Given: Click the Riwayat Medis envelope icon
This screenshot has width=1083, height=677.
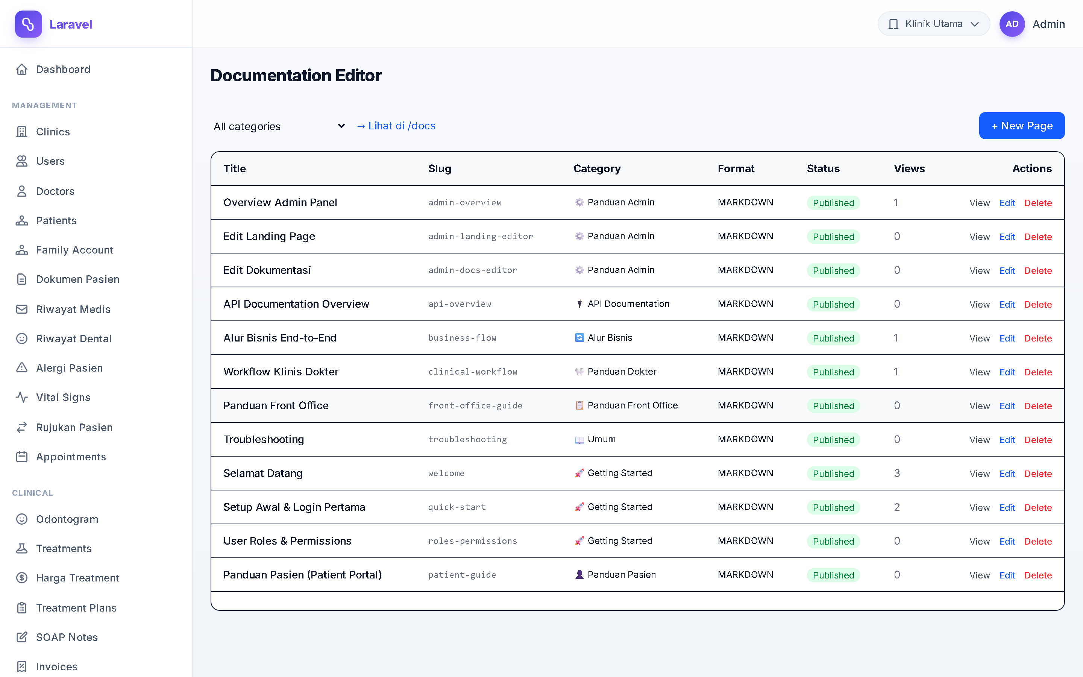Looking at the screenshot, I should 22,310.
